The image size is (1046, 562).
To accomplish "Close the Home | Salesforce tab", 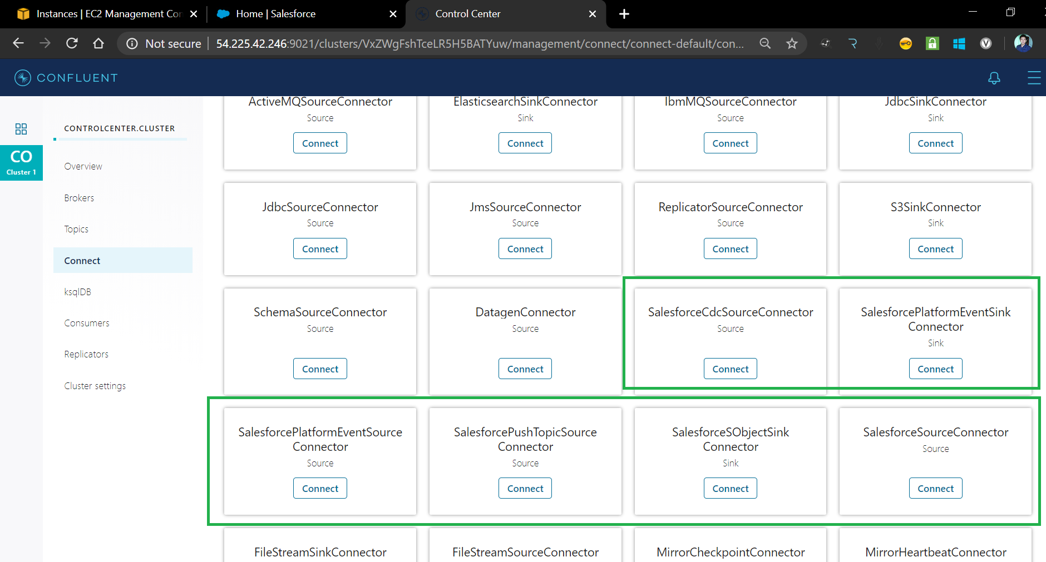I will point(393,14).
